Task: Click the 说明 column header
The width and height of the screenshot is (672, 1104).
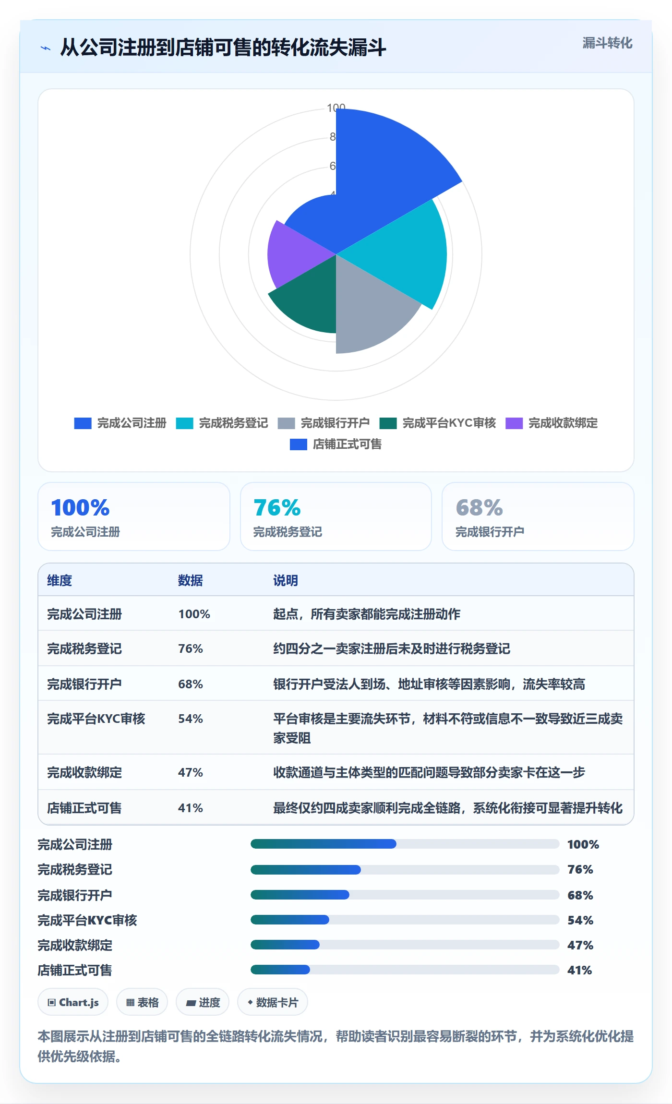Action: [286, 580]
